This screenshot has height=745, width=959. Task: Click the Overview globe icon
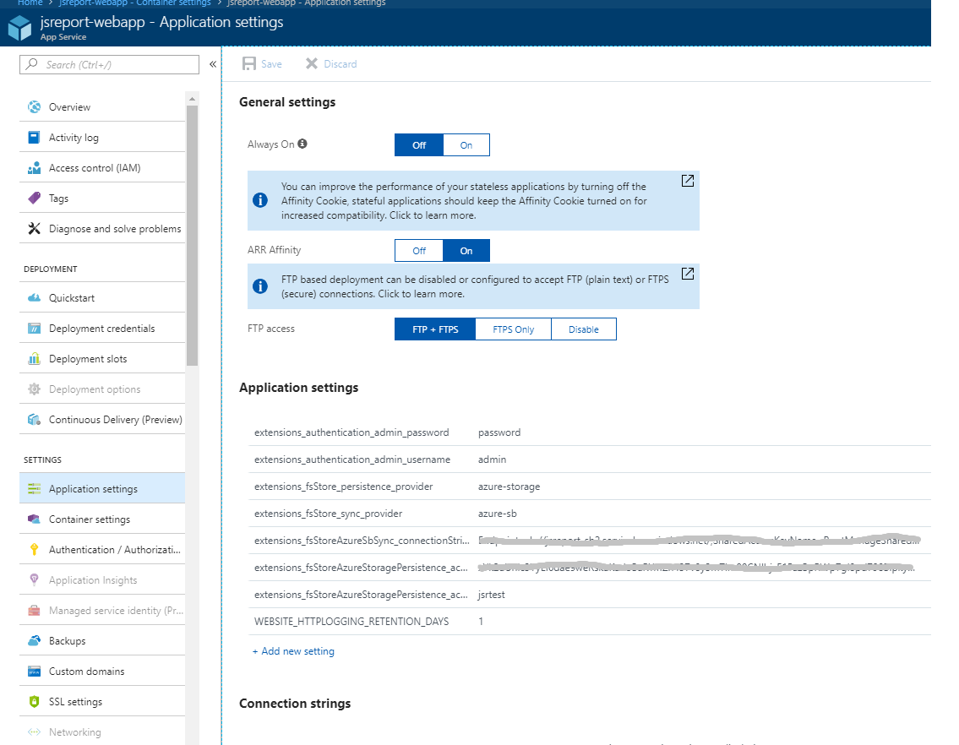click(35, 107)
